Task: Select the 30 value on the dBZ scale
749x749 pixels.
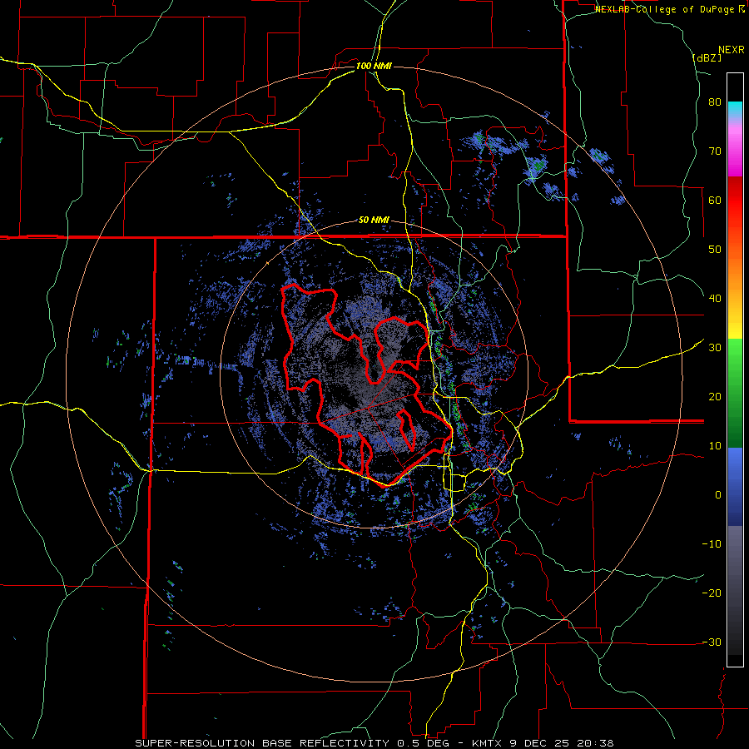Action: coord(715,348)
